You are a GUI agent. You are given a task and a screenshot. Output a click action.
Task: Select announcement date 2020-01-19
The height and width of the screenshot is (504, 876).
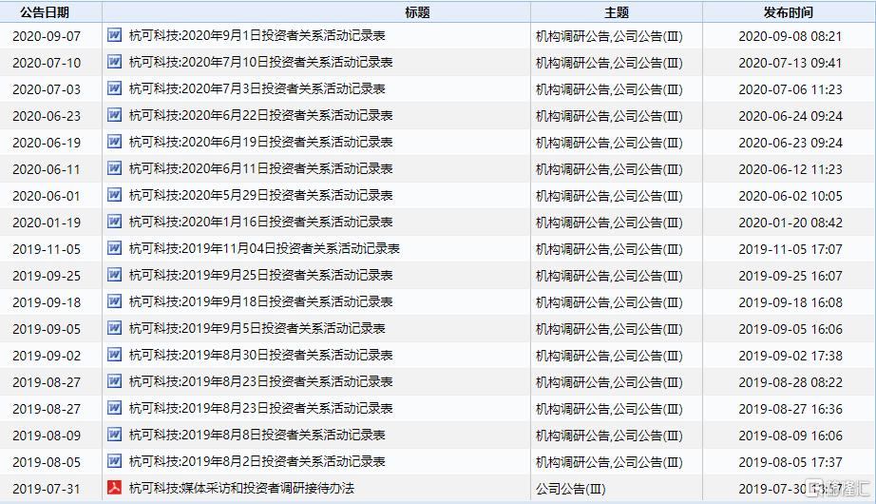pos(47,223)
